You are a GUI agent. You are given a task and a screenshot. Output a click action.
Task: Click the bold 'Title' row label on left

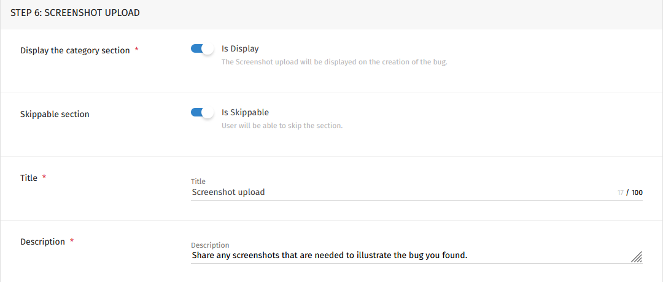click(29, 178)
